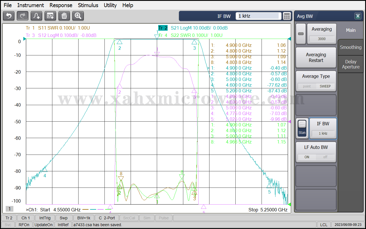Click marker reading 5.025 0 GHz -9.96 dB

tap(249, 119)
